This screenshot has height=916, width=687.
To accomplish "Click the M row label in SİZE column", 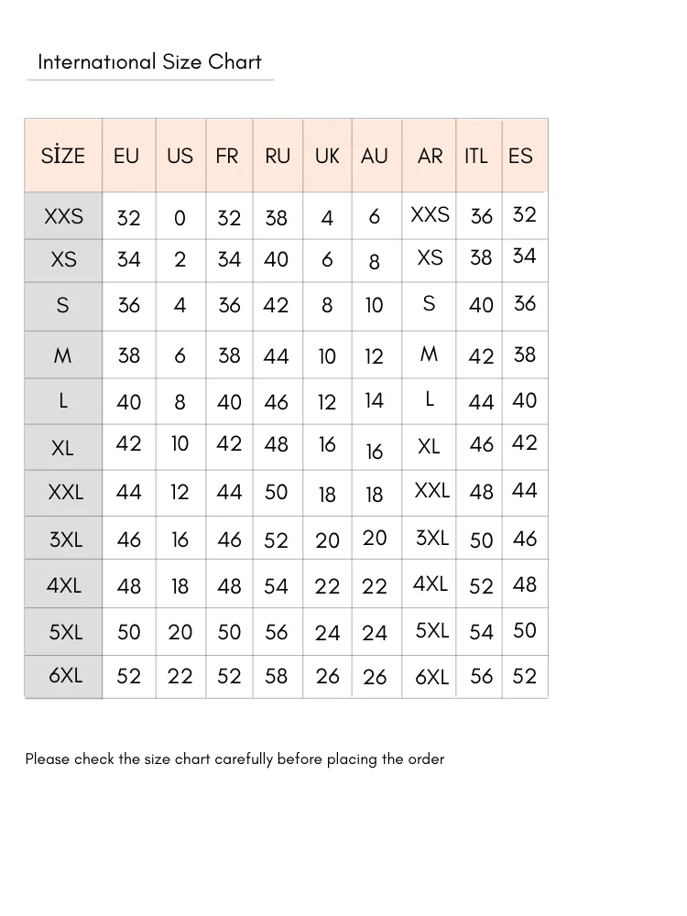I will coord(62,355).
